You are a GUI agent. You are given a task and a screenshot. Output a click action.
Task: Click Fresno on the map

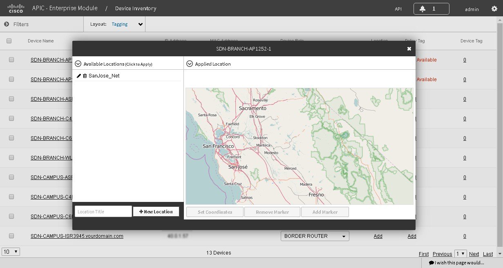(x=316, y=195)
